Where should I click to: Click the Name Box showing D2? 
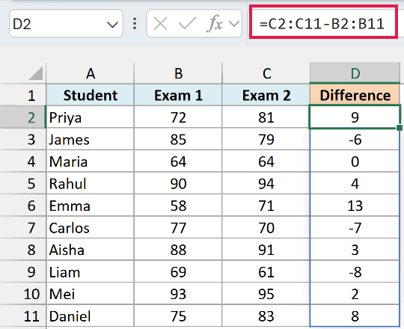66,24
